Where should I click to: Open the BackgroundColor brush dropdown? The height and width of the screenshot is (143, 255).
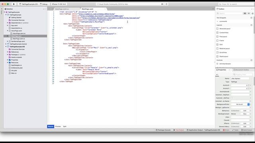(x=249, y=104)
